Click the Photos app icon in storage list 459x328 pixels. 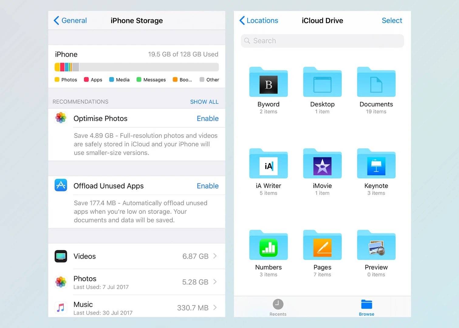[x=61, y=282]
